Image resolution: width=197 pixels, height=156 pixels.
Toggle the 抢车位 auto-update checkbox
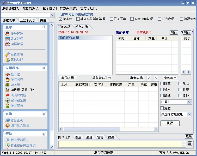pos(60,19)
